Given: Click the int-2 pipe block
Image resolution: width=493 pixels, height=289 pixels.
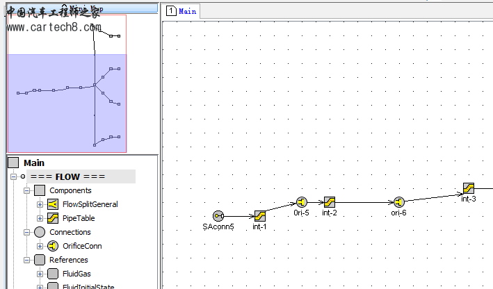Looking at the screenshot, I should [x=330, y=202].
